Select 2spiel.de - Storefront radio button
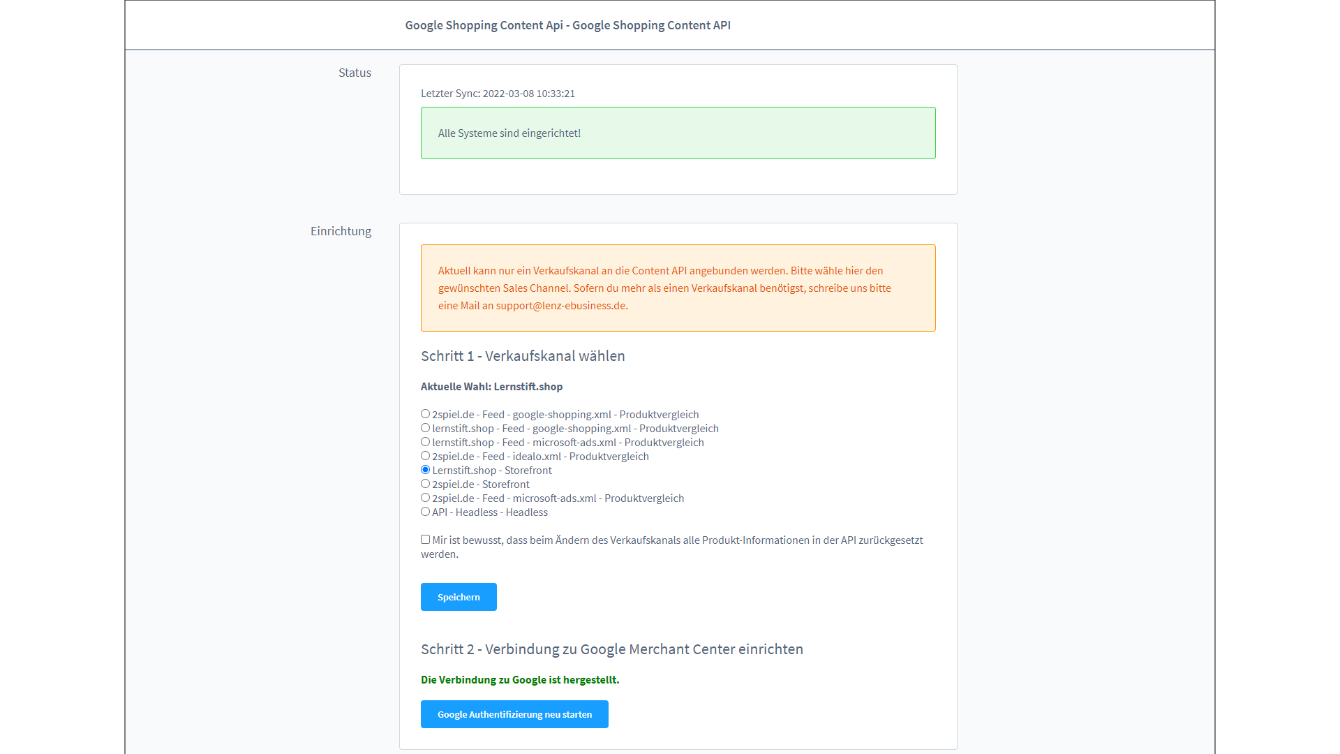Screen dimensions: 1340x754 (425, 484)
